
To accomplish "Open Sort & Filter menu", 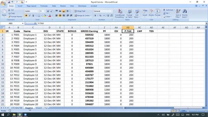I will 178,13.
